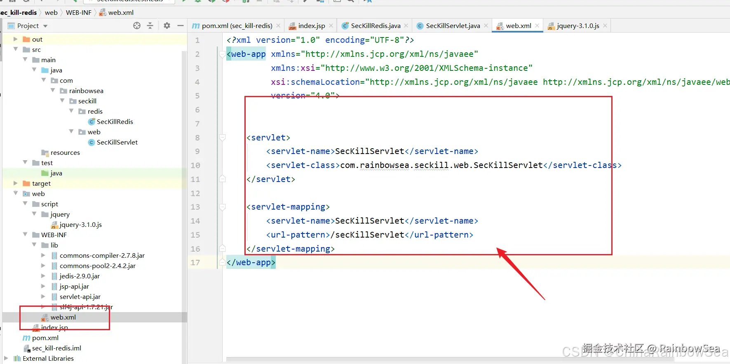Click the servlet-class value text
The height and width of the screenshot is (364, 730).
(x=441, y=165)
